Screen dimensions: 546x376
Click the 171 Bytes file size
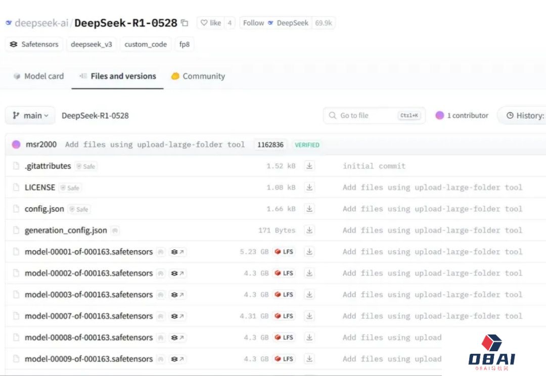pyautogui.click(x=277, y=230)
